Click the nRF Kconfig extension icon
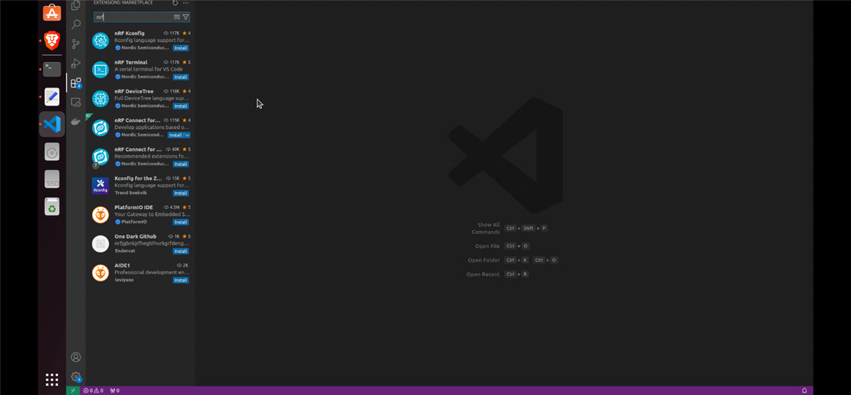Viewport: 851px width, 395px height. (100, 40)
